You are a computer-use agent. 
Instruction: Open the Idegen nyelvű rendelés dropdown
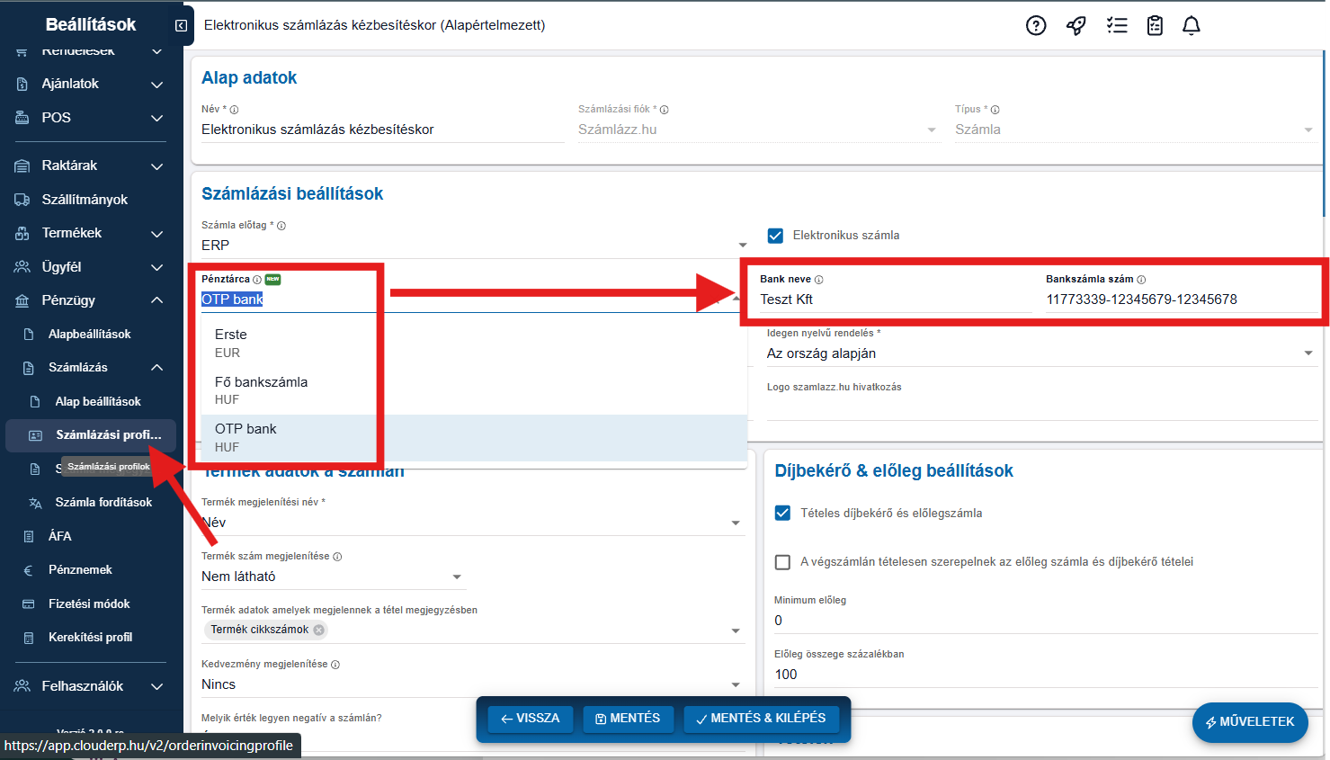click(x=1308, y=353)
